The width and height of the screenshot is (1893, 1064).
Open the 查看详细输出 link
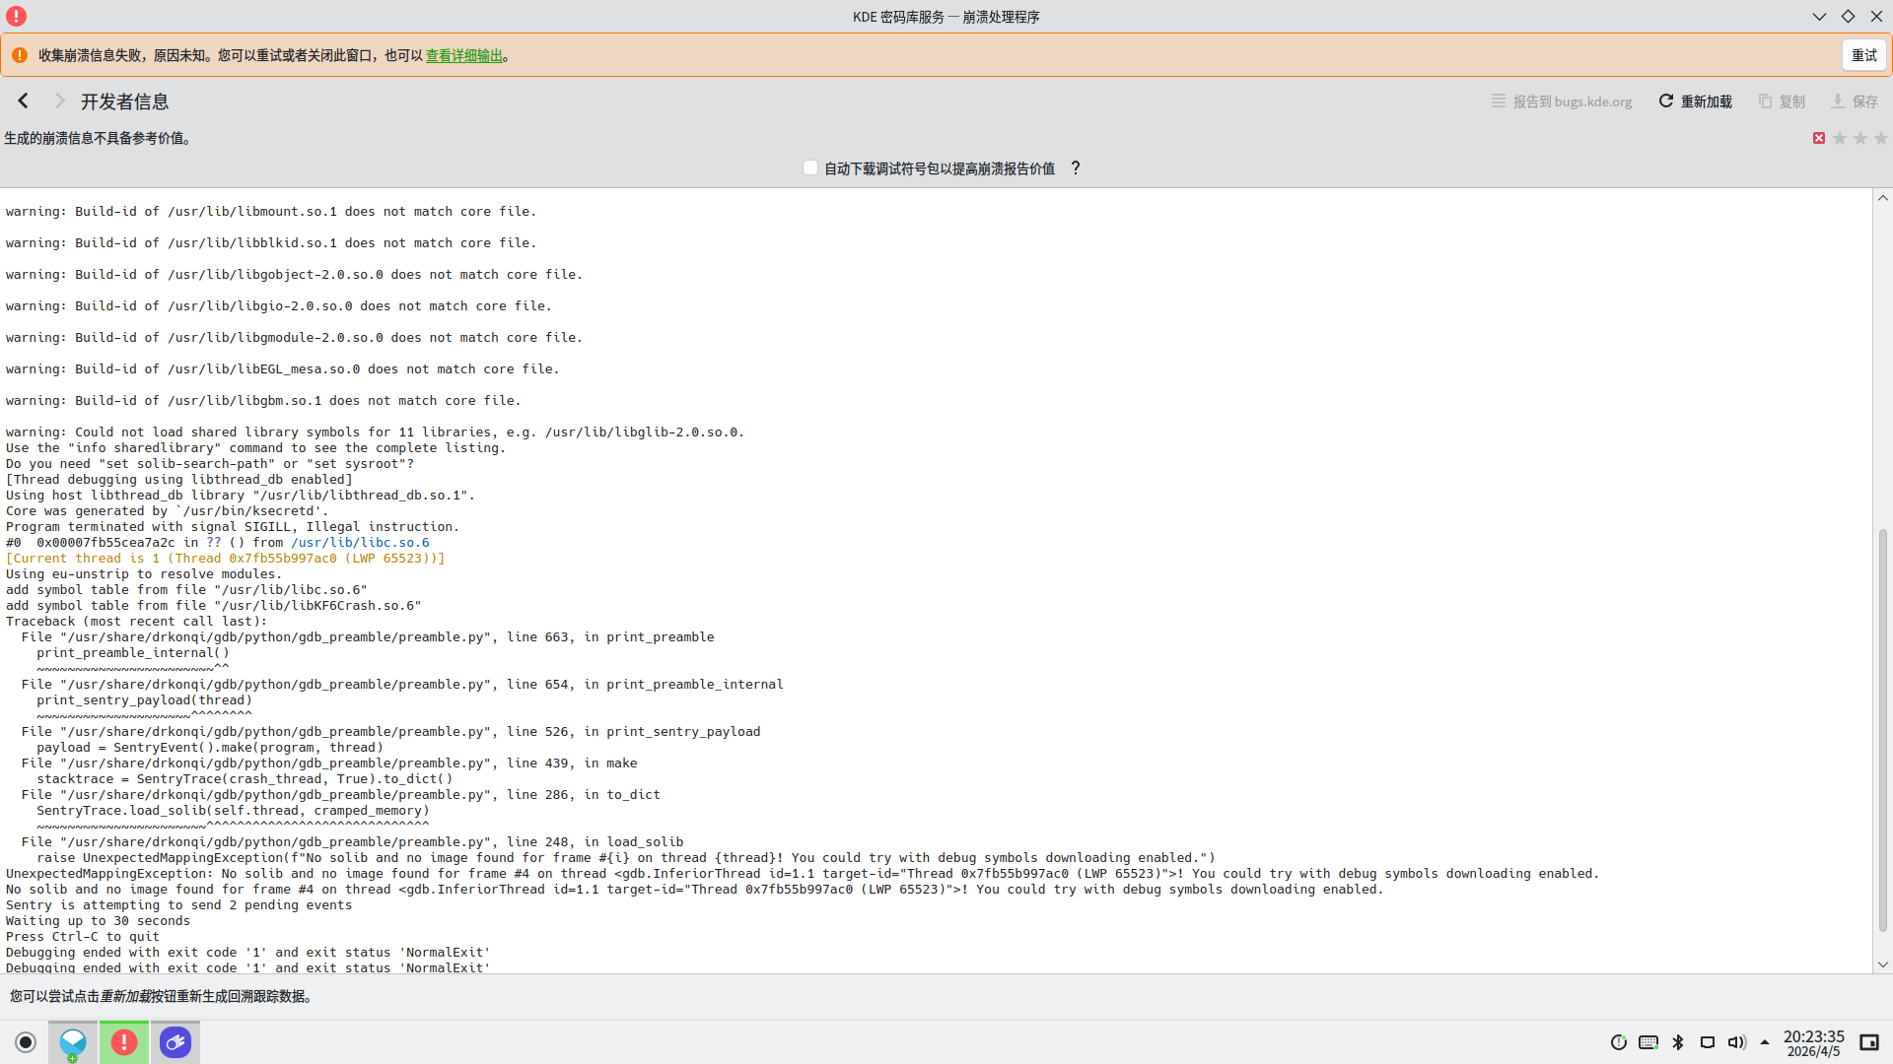click(463, 56)
